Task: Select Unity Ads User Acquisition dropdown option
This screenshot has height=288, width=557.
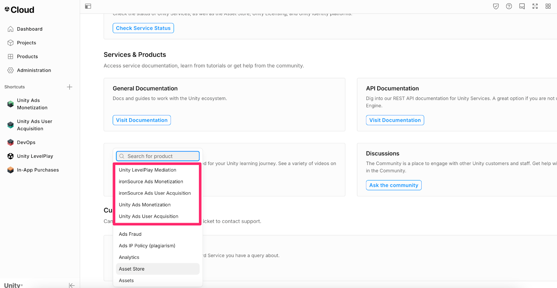Action: tap(158, 216)
